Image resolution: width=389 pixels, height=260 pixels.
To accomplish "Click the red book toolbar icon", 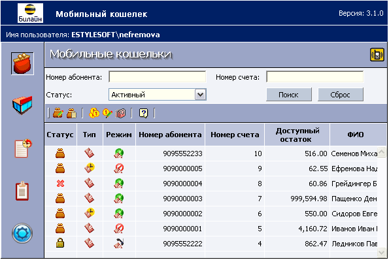I will pyautogui.click(x=120, y=113).
